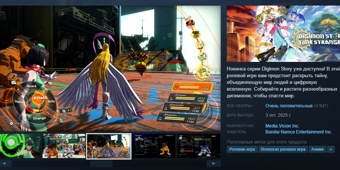This screenshot has height=170, width=340.
Task: Select the 'Аниме' tag
Action: pos(317,149)
